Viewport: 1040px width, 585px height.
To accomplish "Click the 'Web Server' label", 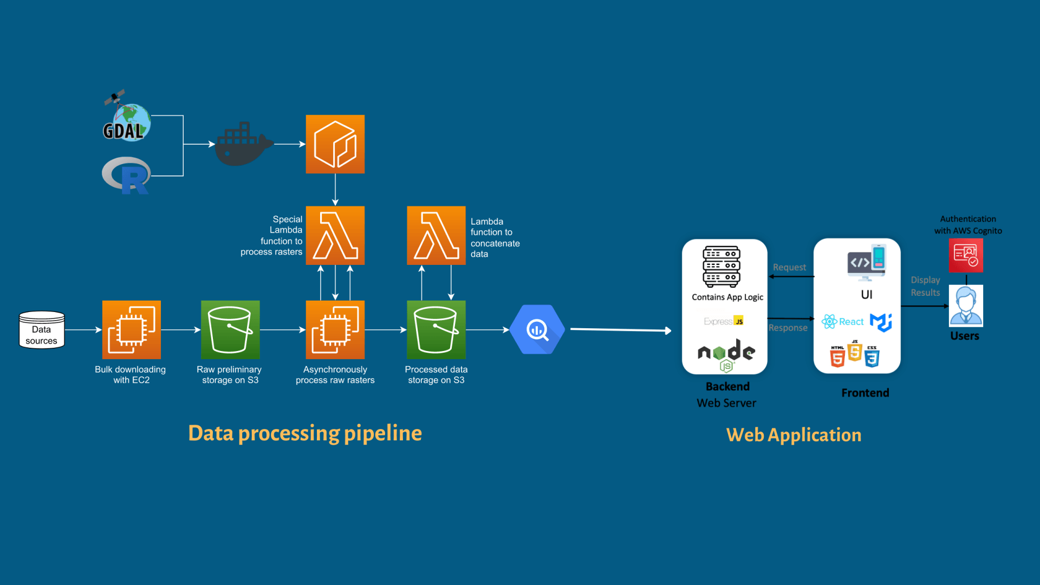I will 726,403.
